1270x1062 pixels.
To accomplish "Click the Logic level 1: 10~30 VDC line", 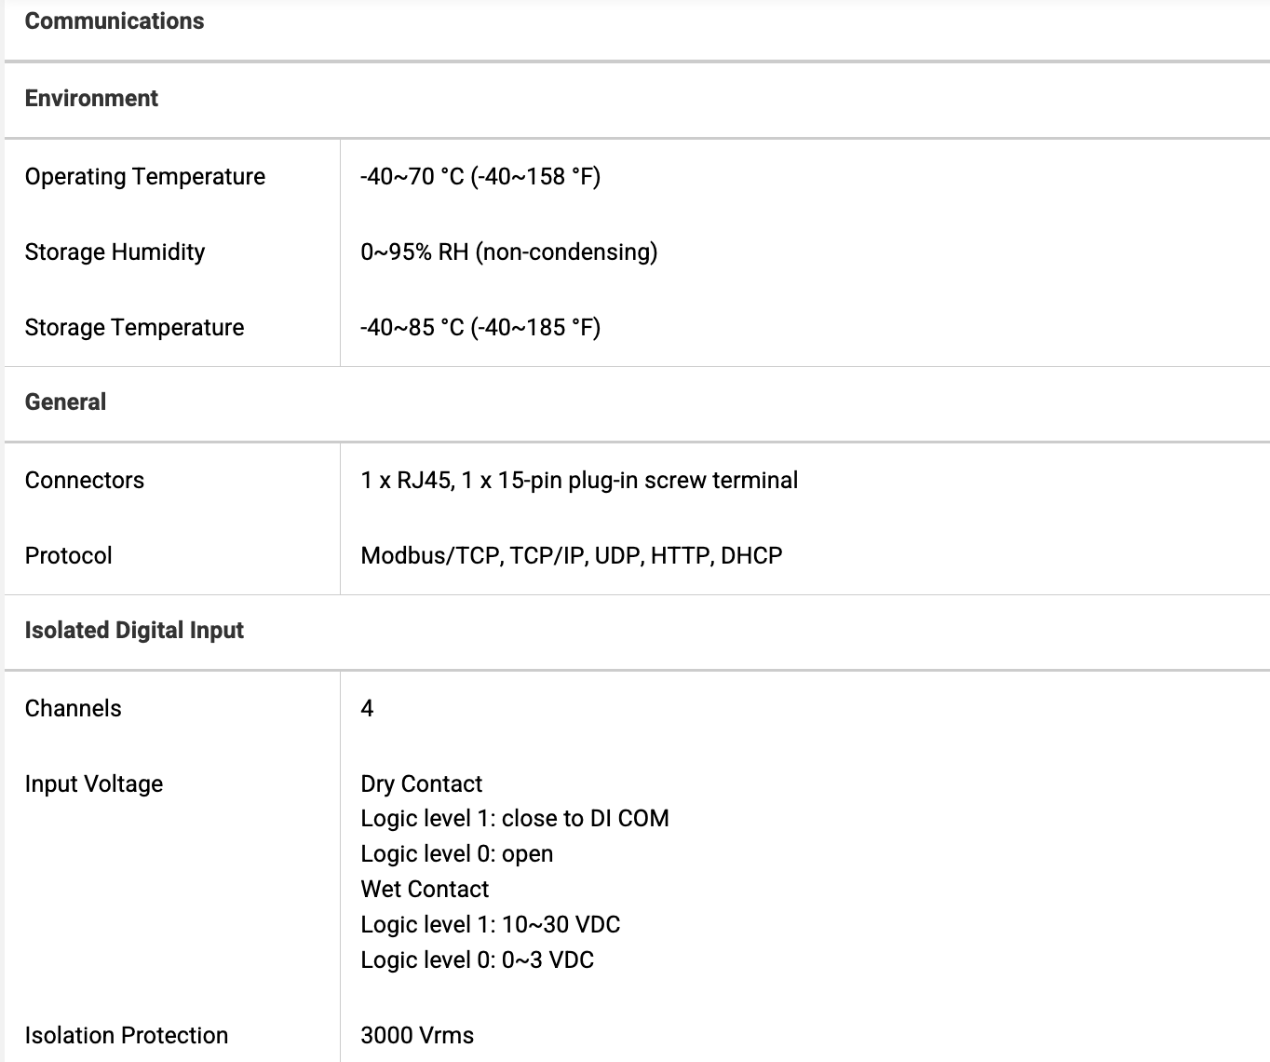I will (x=491, y=925).
